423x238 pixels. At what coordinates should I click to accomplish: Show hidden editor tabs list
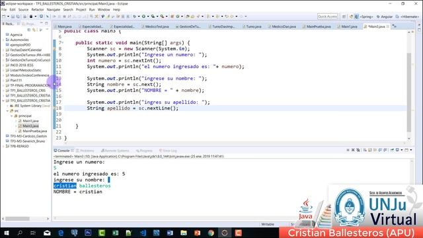(395, 26)
